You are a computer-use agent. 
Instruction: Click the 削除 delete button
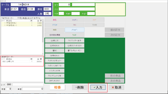pos(79,87)
